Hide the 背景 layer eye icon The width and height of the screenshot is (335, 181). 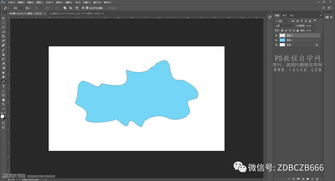pyautogui.click(x=276, y=45)
